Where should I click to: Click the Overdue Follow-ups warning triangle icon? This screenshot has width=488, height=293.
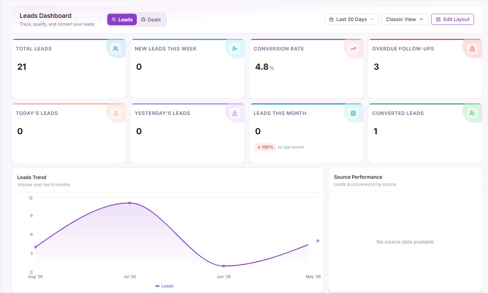click(472, 49)
